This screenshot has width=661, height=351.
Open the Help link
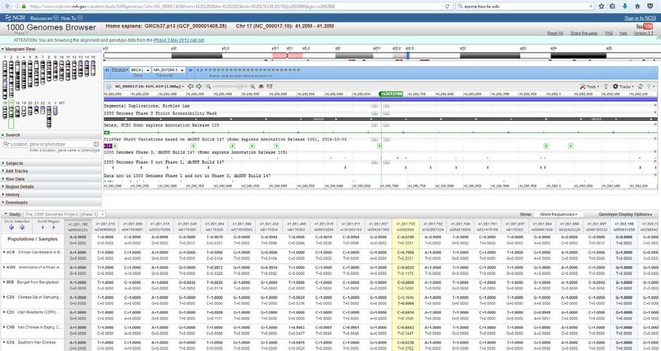point(623,33)
